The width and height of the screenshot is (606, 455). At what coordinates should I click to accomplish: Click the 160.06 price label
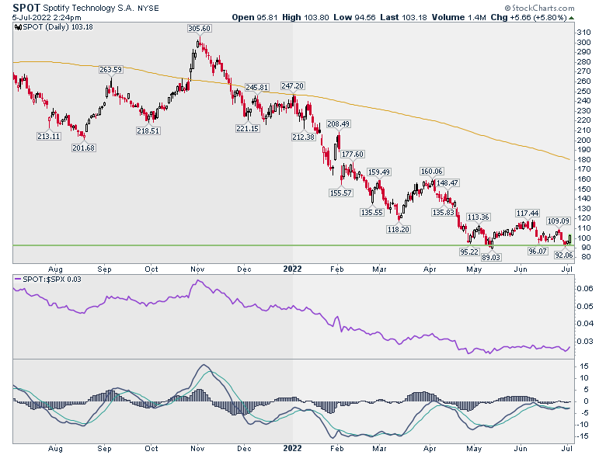(x=432, y=171)
